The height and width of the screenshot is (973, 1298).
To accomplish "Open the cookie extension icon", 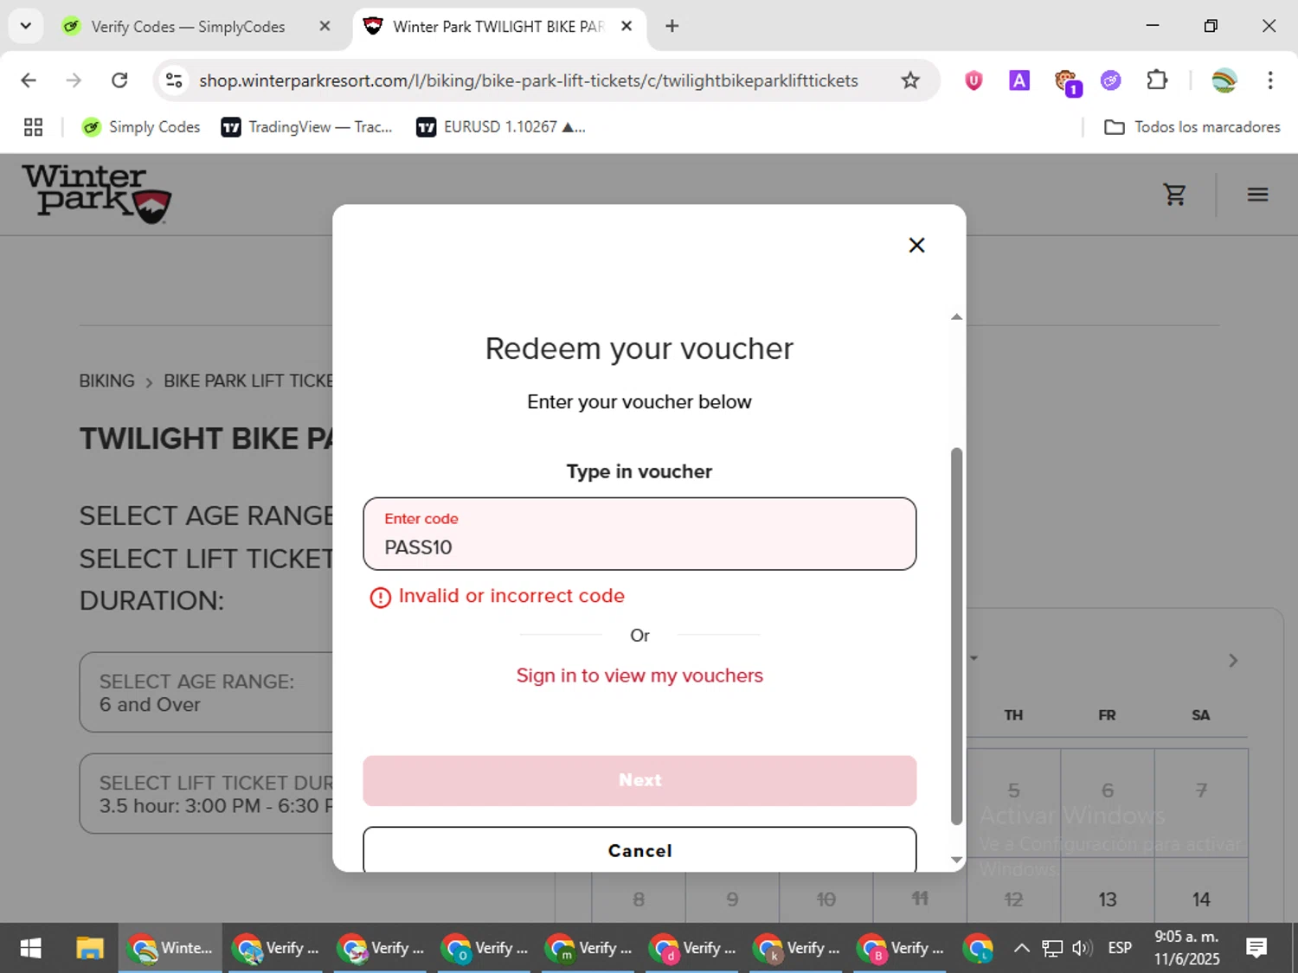I will (x=1067, y=82).
